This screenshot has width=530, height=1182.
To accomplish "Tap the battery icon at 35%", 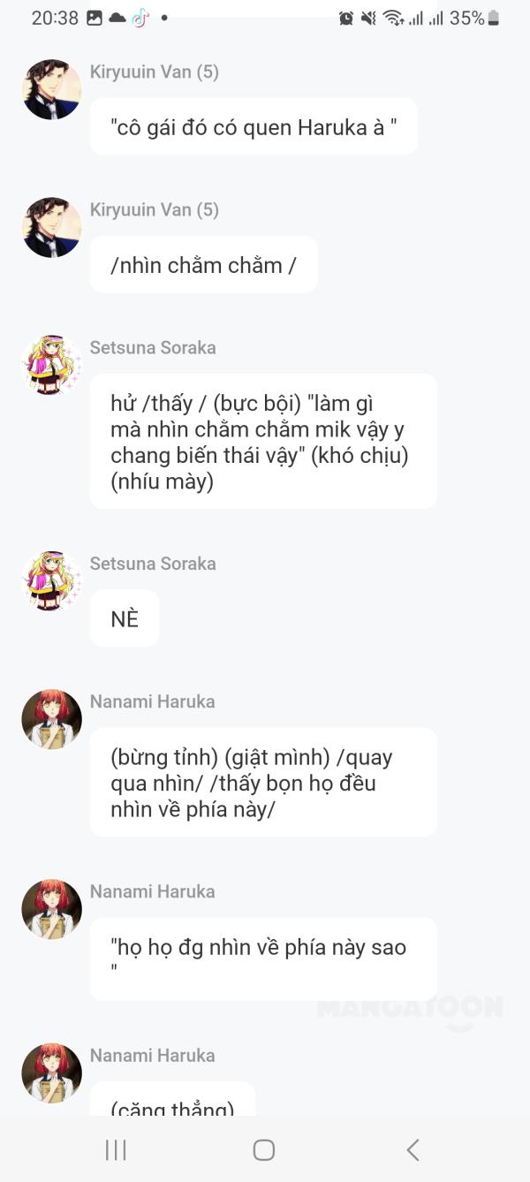I will pyautogui.click(x=493, y=18).
